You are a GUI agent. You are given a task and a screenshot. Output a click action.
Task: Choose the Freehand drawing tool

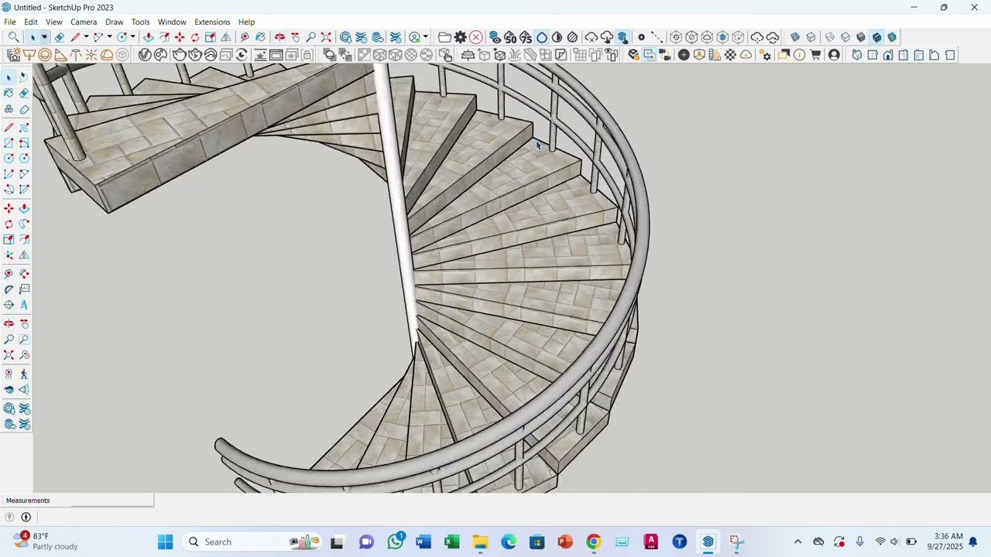(24, 127)
